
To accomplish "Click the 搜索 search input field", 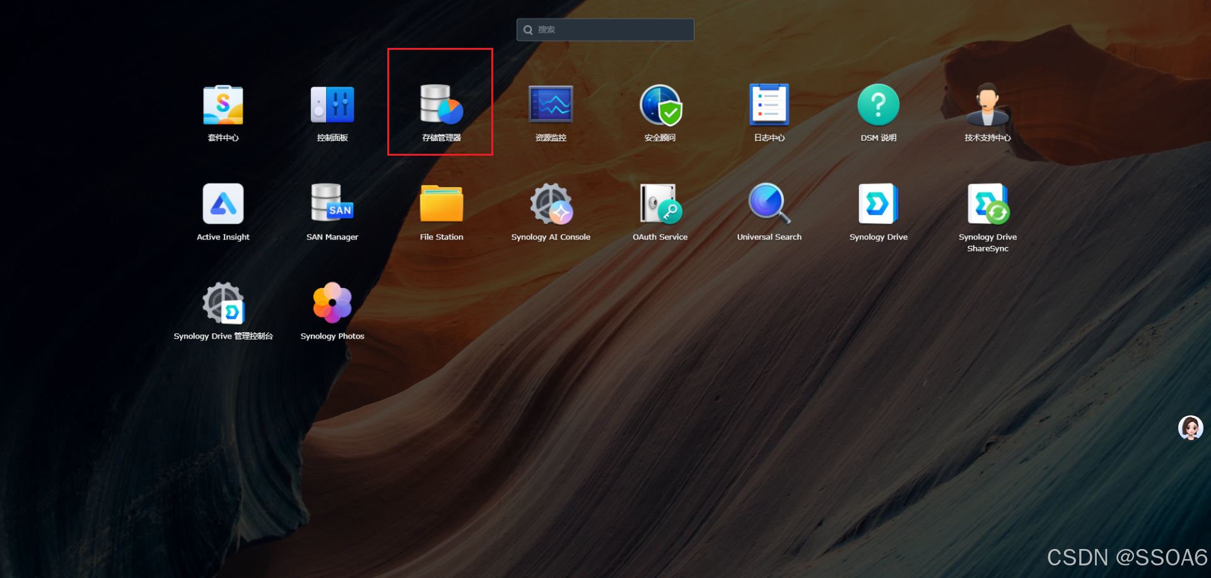I will click(605, 30).
